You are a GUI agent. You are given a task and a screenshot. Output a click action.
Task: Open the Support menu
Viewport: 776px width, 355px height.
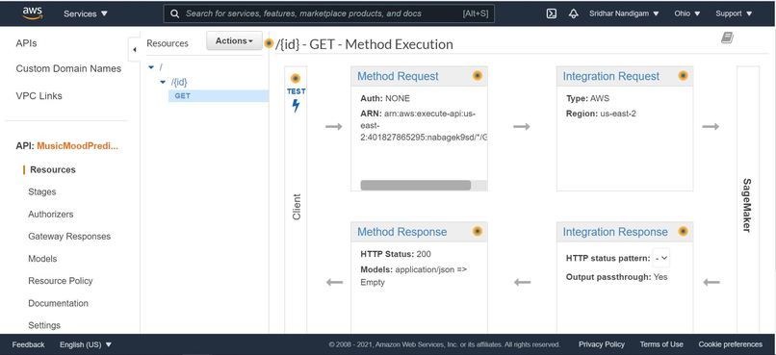(x=734, y=13)
